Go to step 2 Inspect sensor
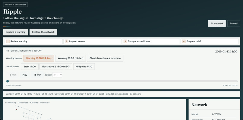243x120 pixels. coord(92,41)
